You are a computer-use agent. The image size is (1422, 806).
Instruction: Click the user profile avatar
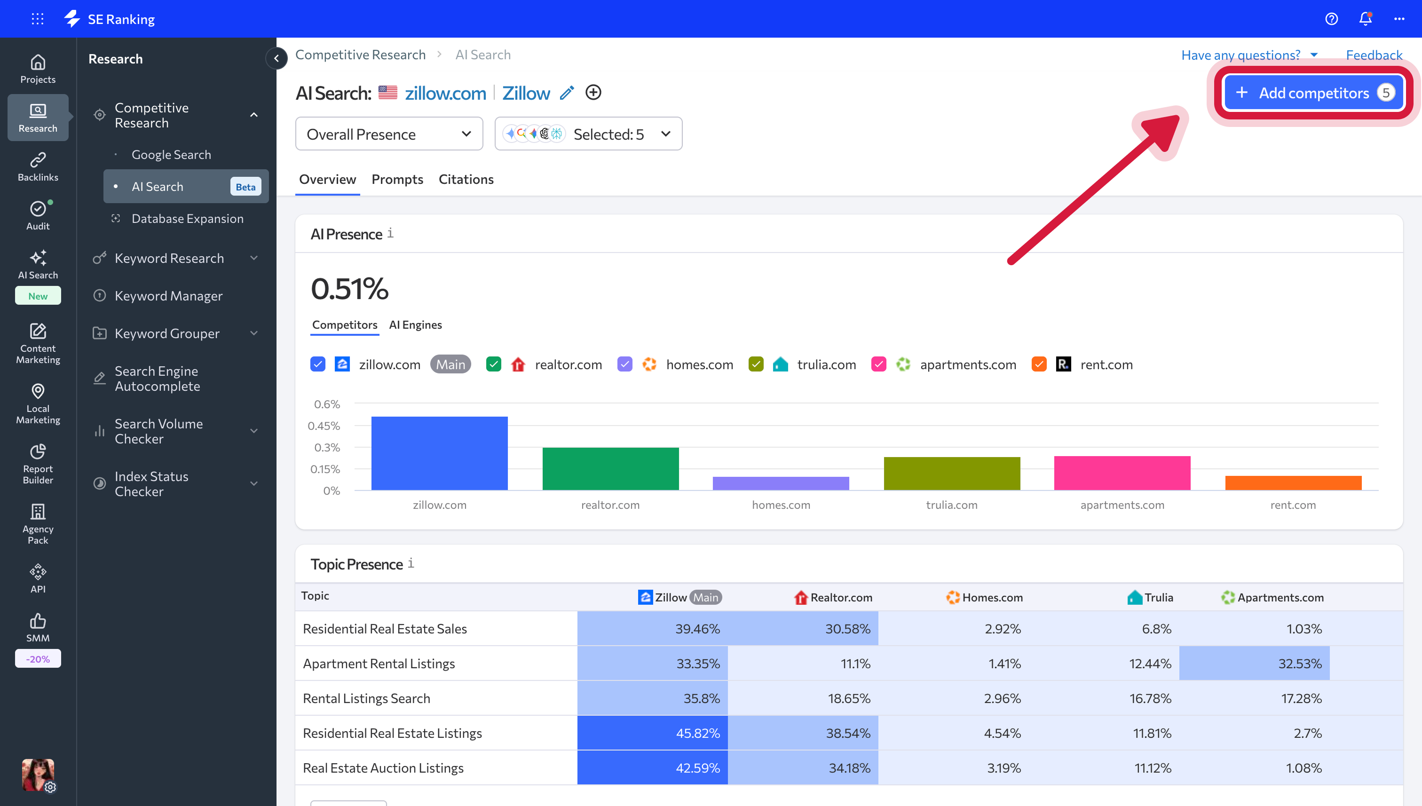(38, 774)
